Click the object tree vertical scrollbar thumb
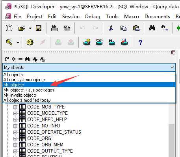The height and width of the screenshot is (157, 180). coord(171,140)
